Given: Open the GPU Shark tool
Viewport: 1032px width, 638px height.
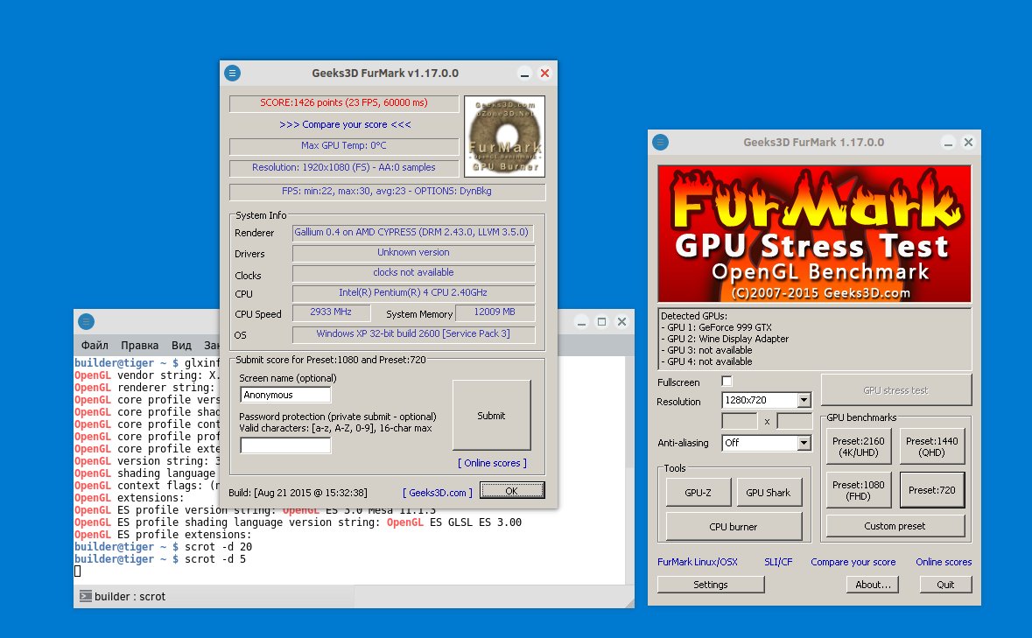Looking at the screenshot, I should (x=768, y=493).
